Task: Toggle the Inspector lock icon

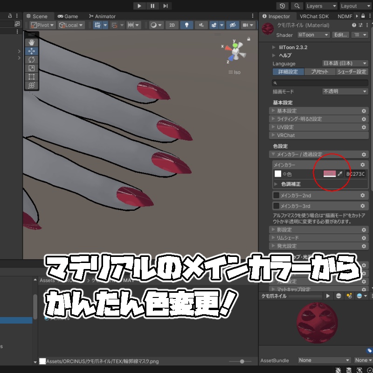Action: (x=363, y=16)
